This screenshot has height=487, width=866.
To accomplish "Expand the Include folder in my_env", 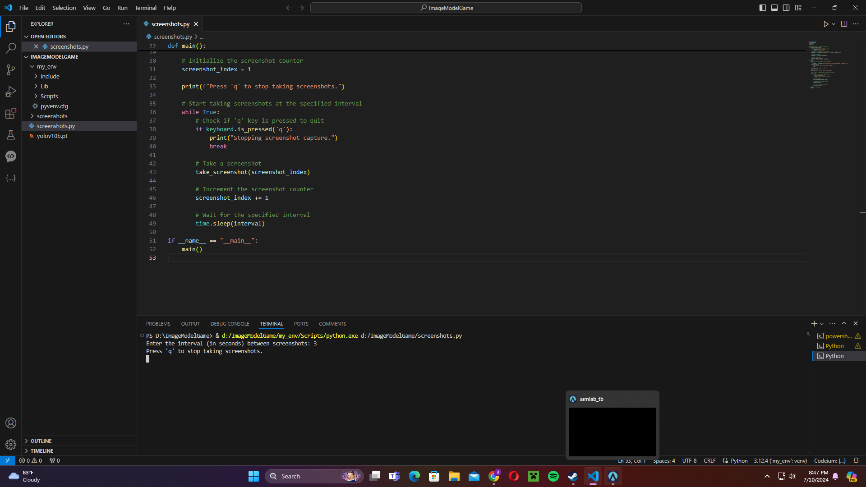I will [x=50, y=76].
